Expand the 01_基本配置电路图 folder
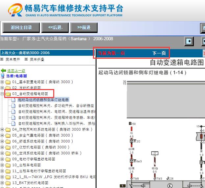Image resolution: width=205 pixels, height=188 pixels. click(2, 82)
